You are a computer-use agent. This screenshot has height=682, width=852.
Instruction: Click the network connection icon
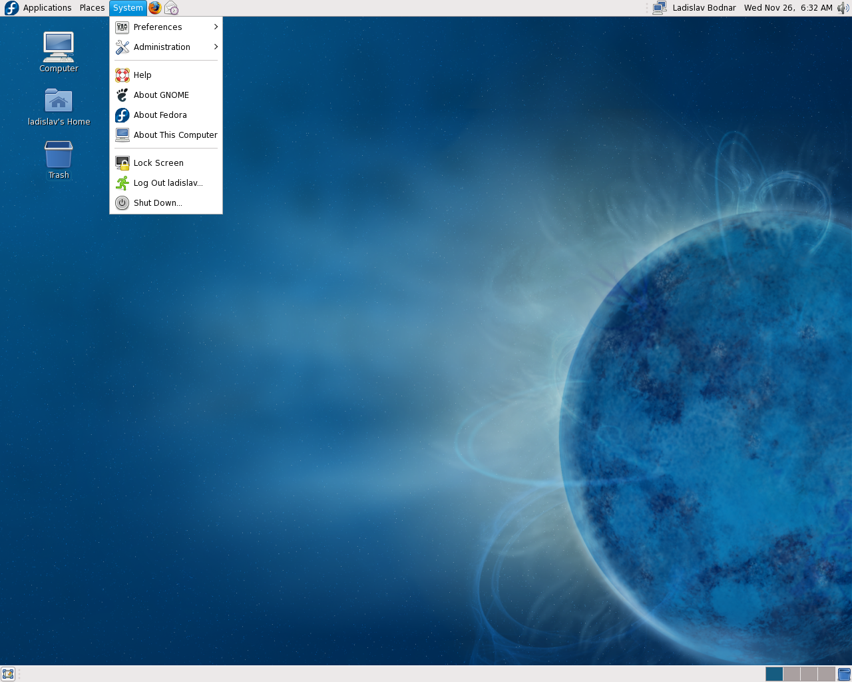click(659, 8)
